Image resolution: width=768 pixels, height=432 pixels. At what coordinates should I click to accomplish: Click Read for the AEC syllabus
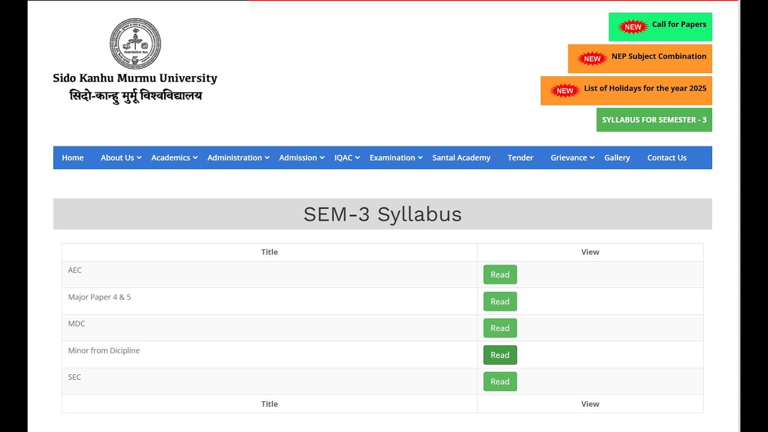click(x=500, y=275)
